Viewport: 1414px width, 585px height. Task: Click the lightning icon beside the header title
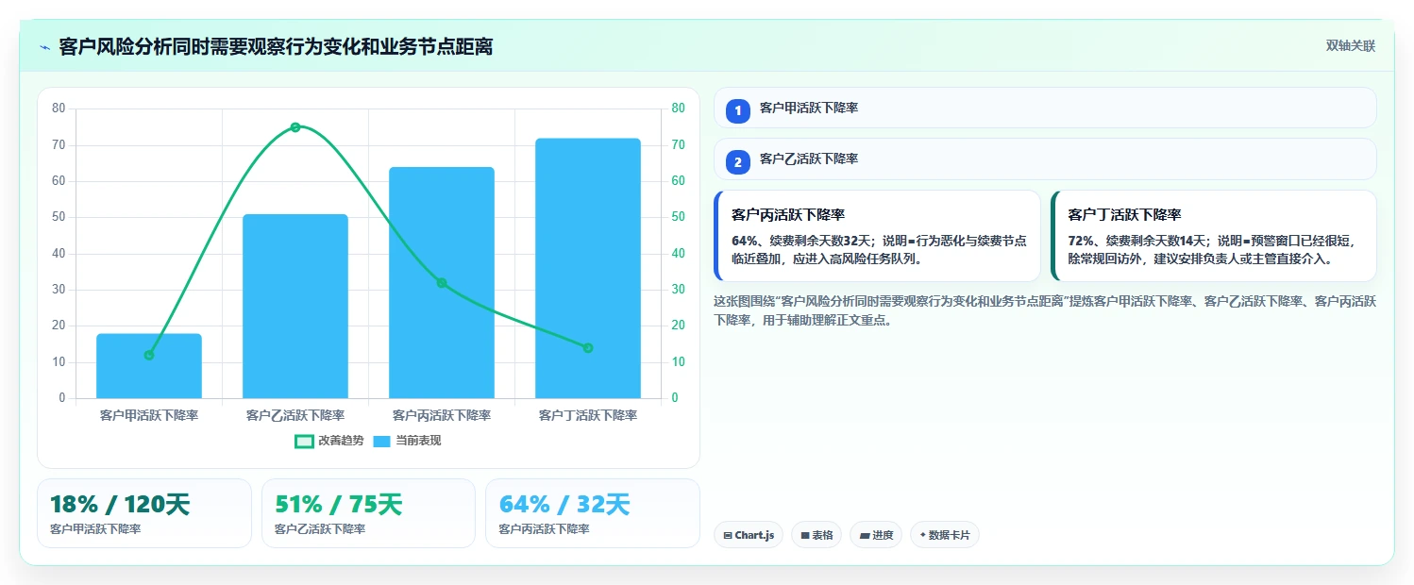point(44,47)
